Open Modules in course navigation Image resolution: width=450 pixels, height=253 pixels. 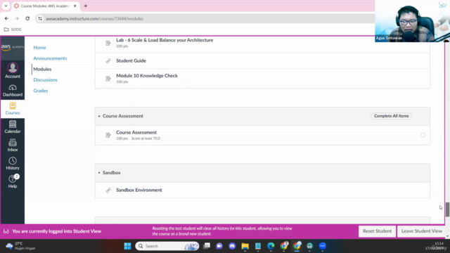point(42,69)
